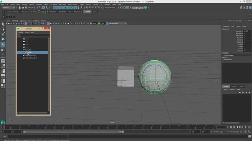Go to start of playback range
Image resolution: width=252 pixels, height=141 pixels.
(x=228, y=127)
